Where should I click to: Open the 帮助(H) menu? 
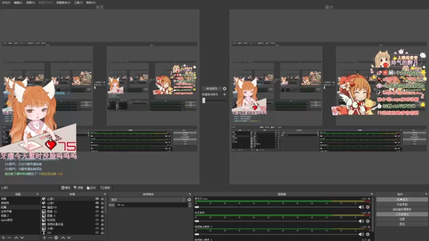(91, 3)
